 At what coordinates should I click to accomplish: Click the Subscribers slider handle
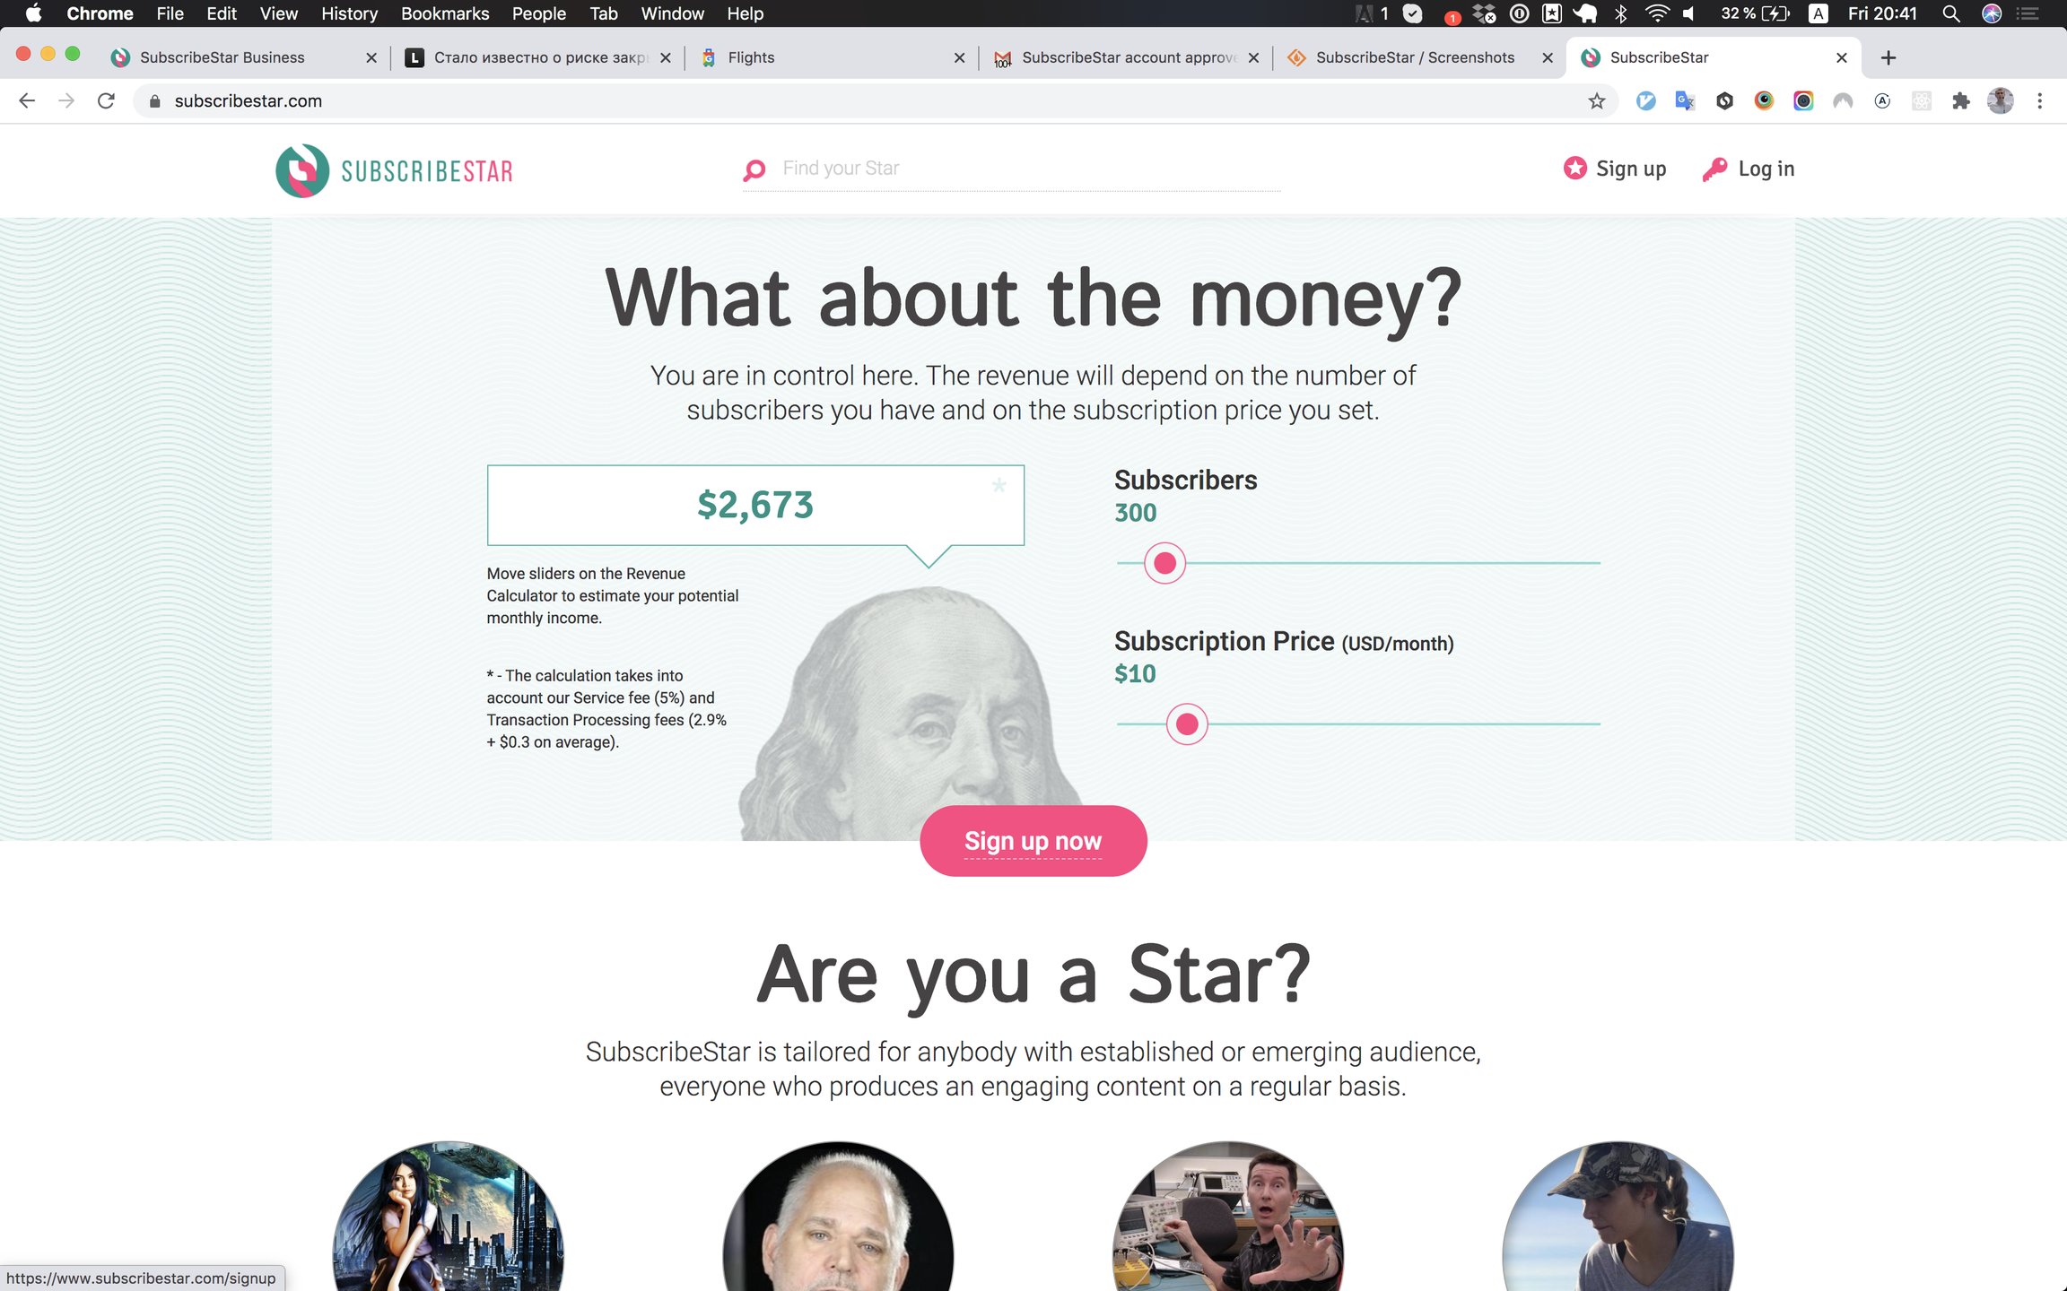(1164, 563)
